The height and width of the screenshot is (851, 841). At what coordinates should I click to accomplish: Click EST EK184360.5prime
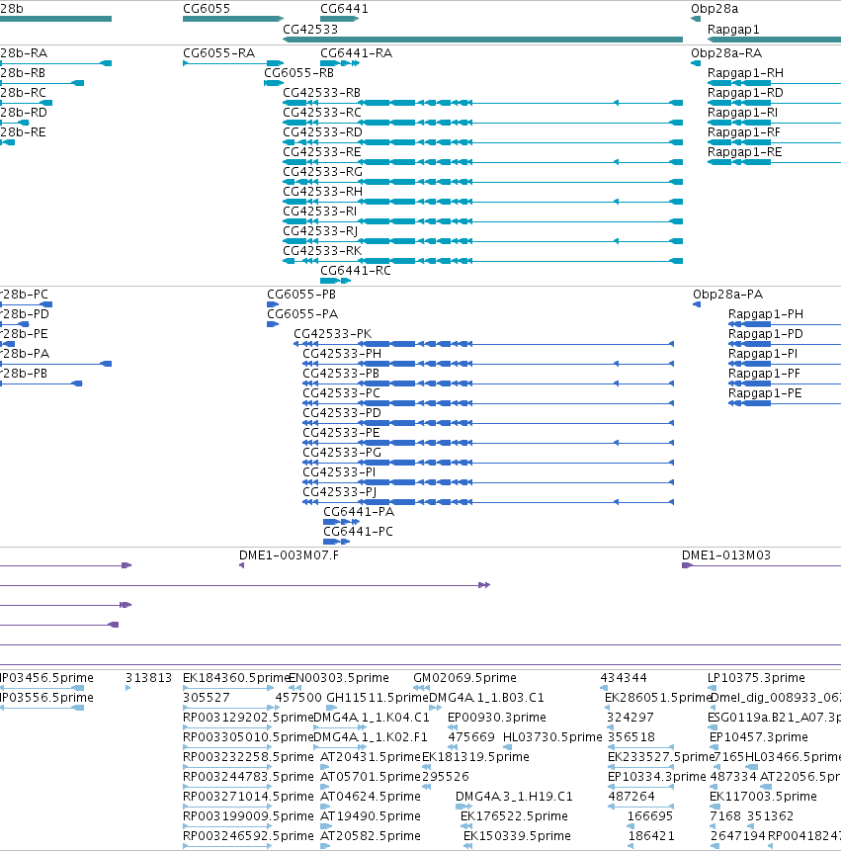click(236, 678)
